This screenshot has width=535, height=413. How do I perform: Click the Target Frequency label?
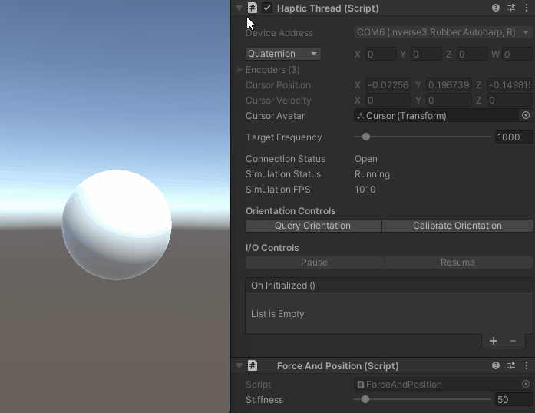point(283,137)
